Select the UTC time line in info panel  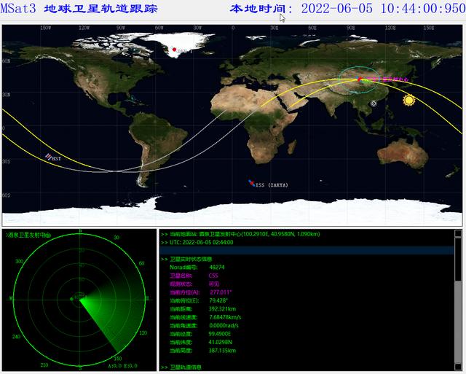point(197,243)
